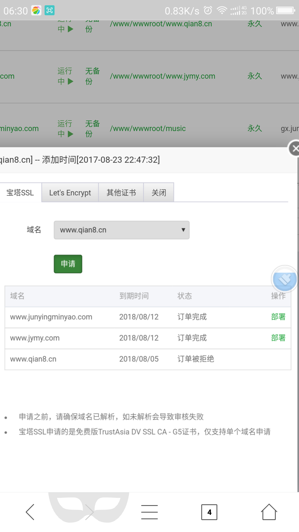
Task: Switch to Let's Encrypt tab
Action: (x=70, y=193)
